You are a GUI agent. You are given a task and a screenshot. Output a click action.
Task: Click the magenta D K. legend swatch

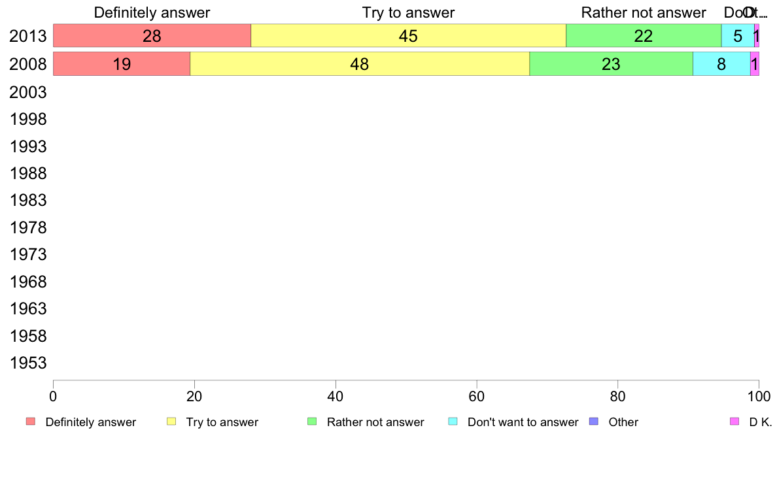click(734, 422)
